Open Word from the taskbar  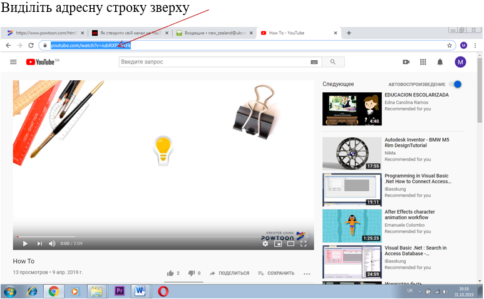[x=140, y=291]
